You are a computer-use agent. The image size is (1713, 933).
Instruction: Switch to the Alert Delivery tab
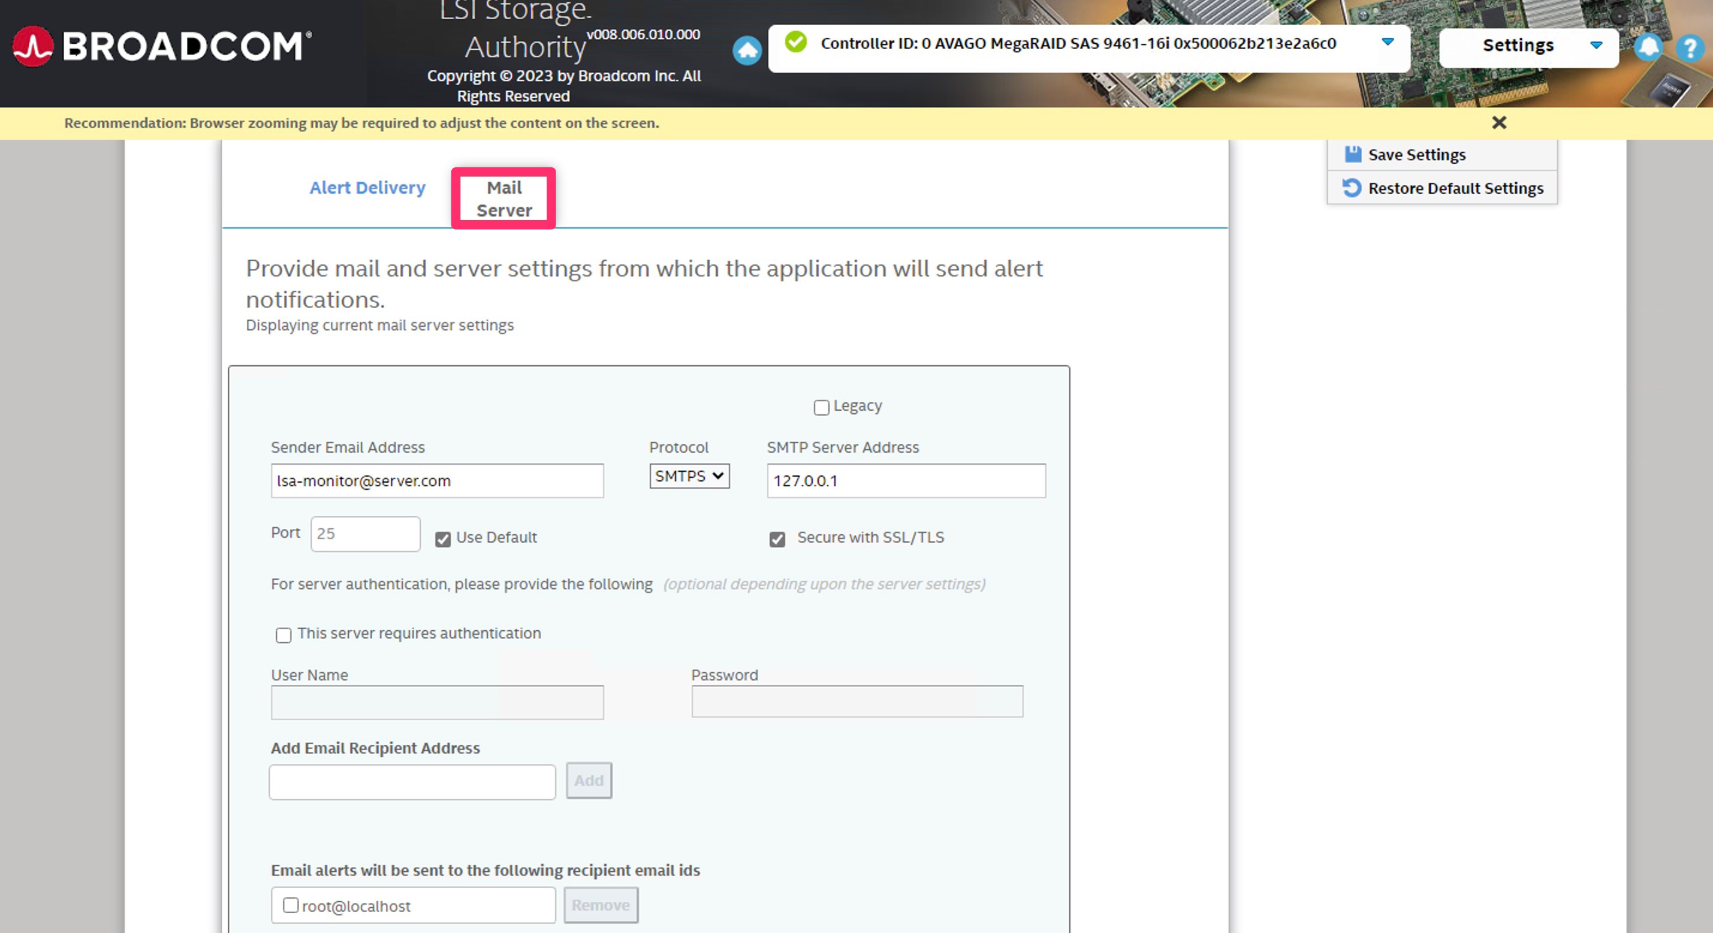point(367,188)
